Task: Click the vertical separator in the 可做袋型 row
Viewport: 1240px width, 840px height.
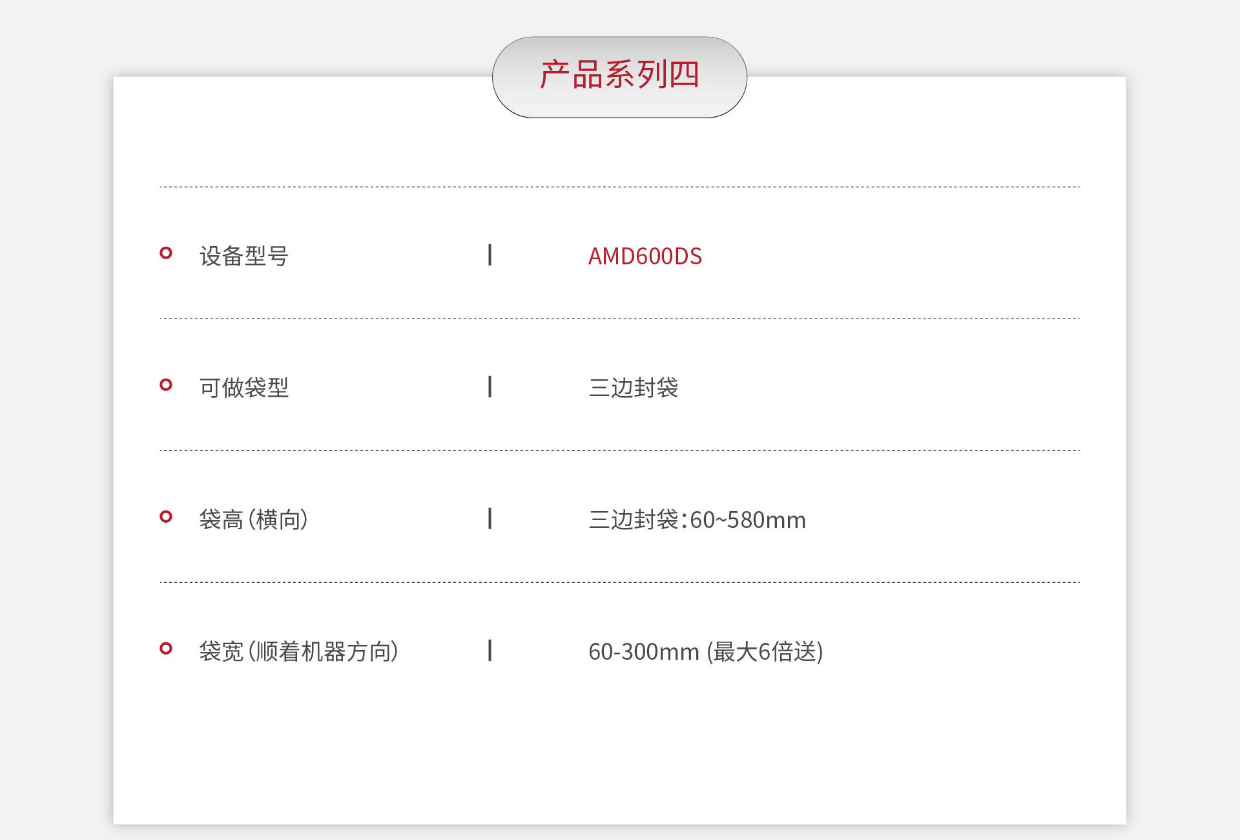Action: coord(490,387)
